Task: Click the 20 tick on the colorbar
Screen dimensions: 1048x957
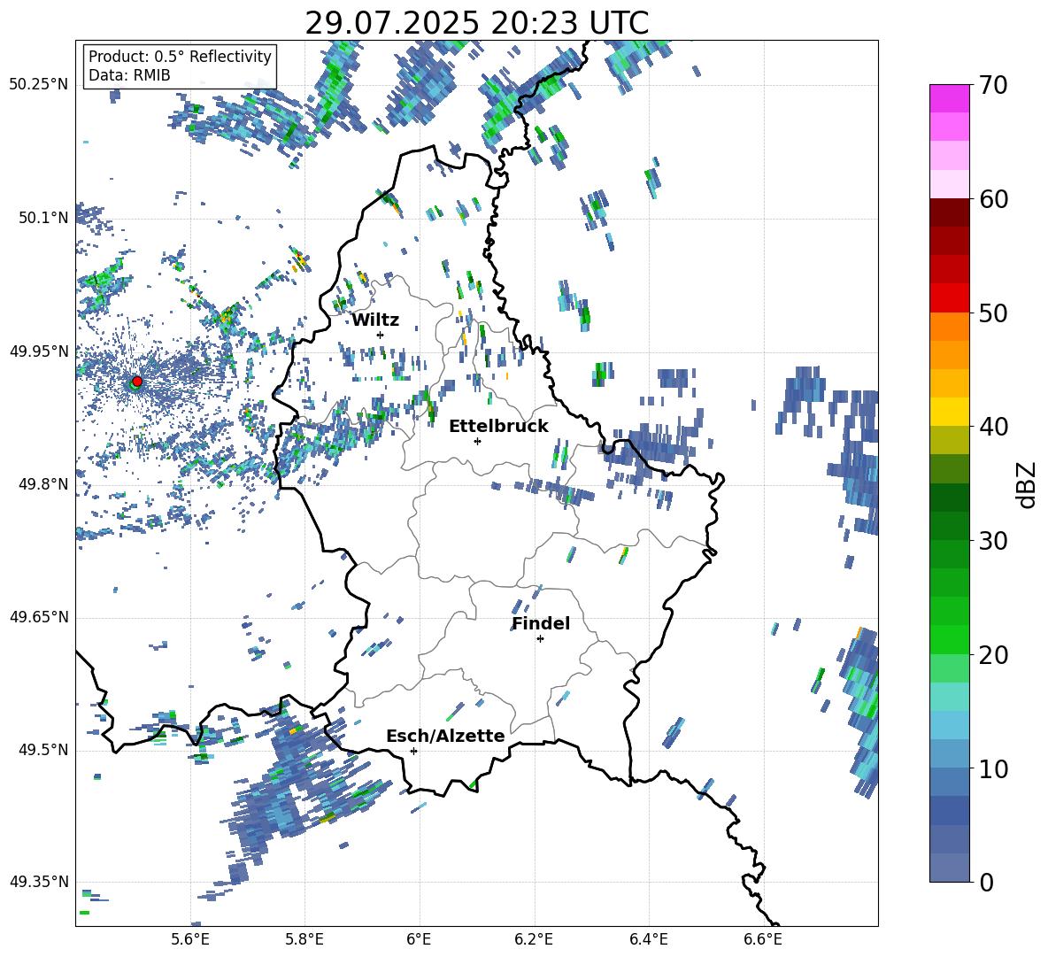Action: pyautogui.click(x=993, y=655)
